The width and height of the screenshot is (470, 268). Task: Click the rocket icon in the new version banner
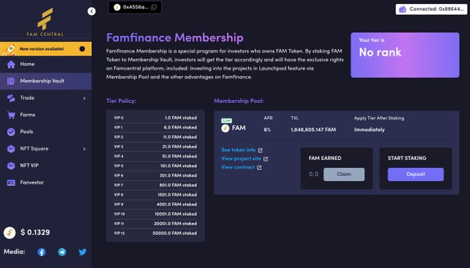pyautogui.click(x=10, y=49)
